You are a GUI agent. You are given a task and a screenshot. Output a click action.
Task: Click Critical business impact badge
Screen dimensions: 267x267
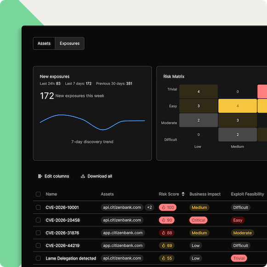point(199,220)
